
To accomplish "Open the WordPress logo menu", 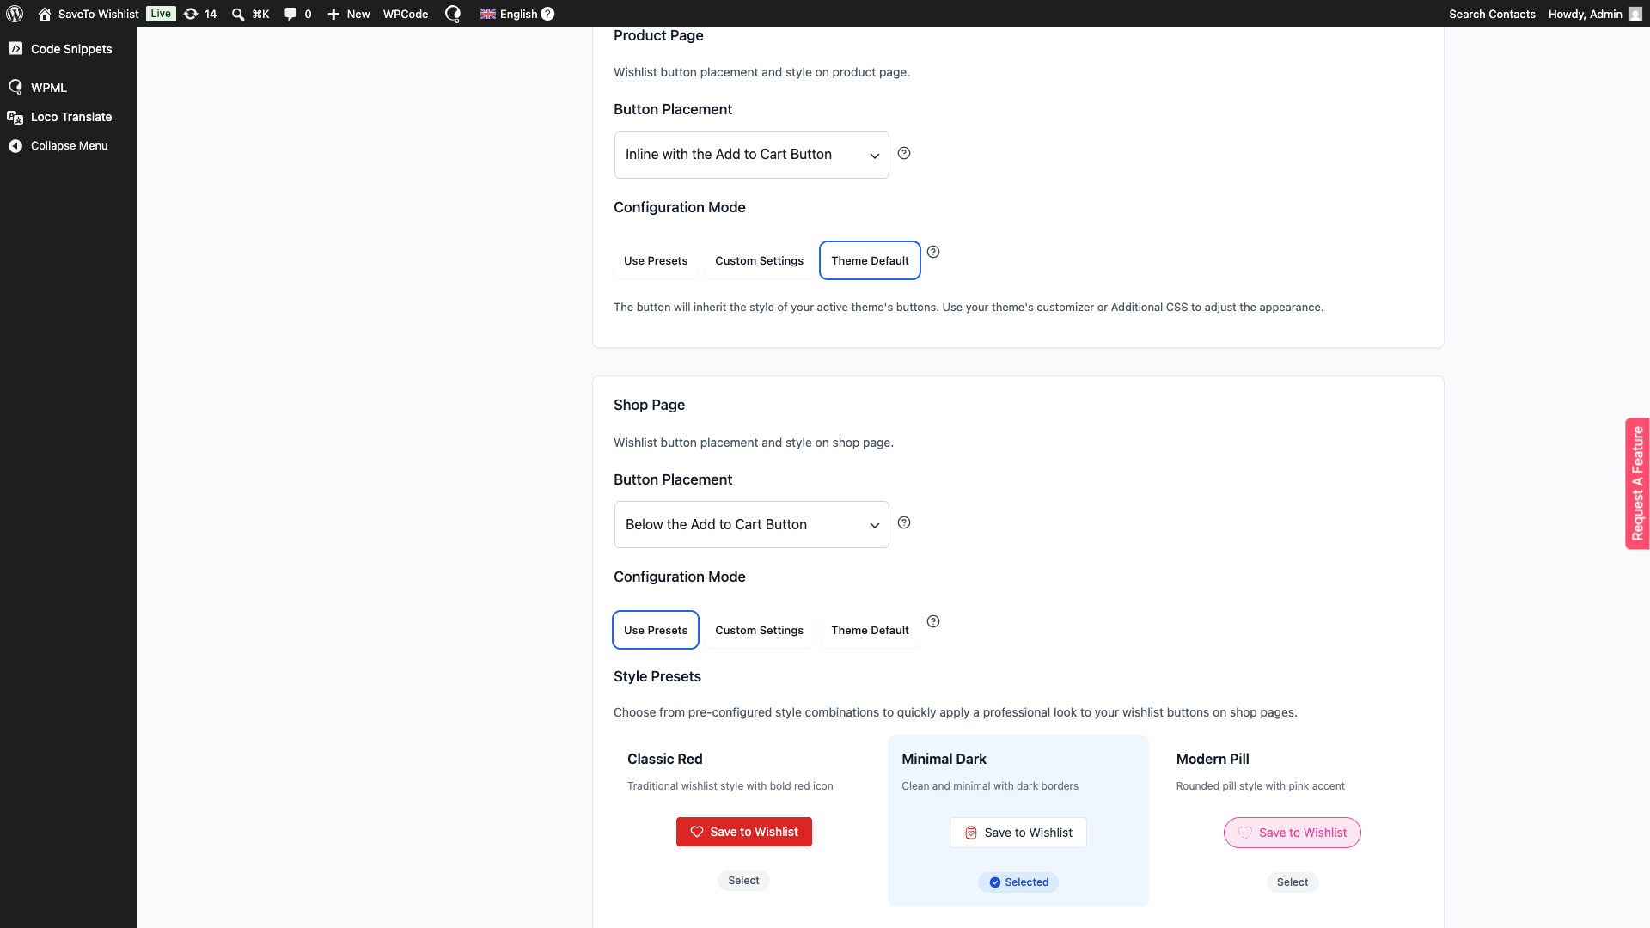I will (15, 14).
